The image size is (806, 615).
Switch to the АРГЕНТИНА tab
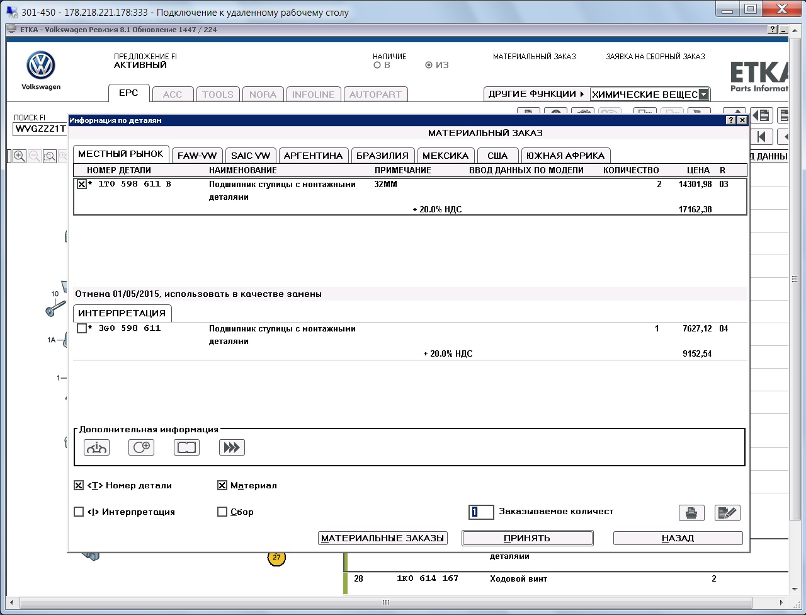point(313,156)
